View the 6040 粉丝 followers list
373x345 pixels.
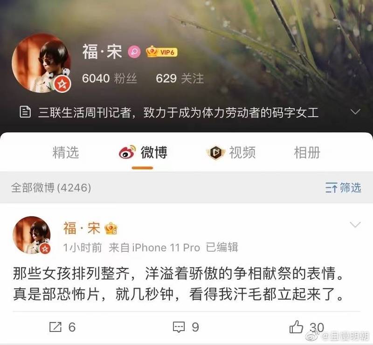(110, 78)
